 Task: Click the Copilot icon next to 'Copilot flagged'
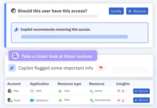pyautogui.click(x=12, y=68)
